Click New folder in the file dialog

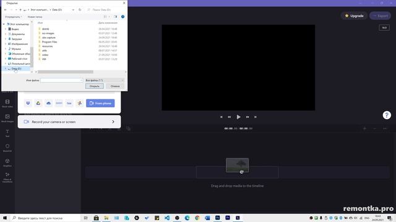pyautogui.click(x=35, y=17)
